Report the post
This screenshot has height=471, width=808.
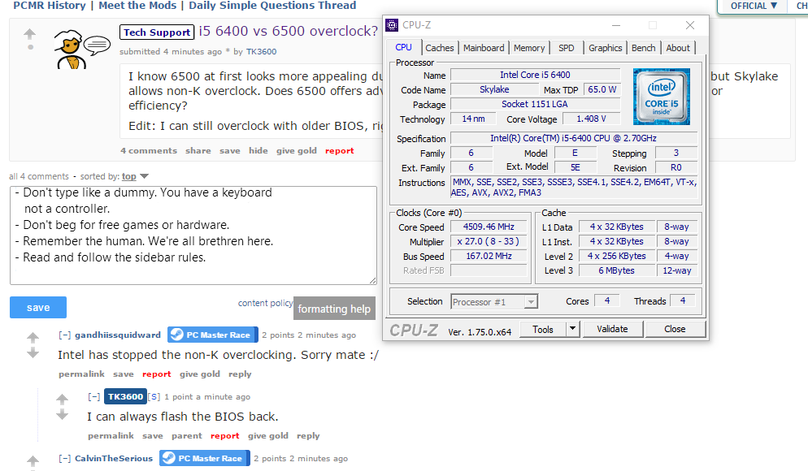(340, 151)
